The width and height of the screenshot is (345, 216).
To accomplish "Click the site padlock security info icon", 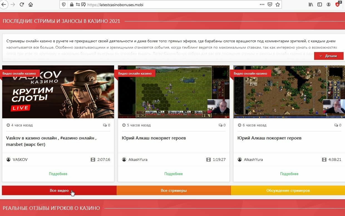I will click(x=72, y=4).
